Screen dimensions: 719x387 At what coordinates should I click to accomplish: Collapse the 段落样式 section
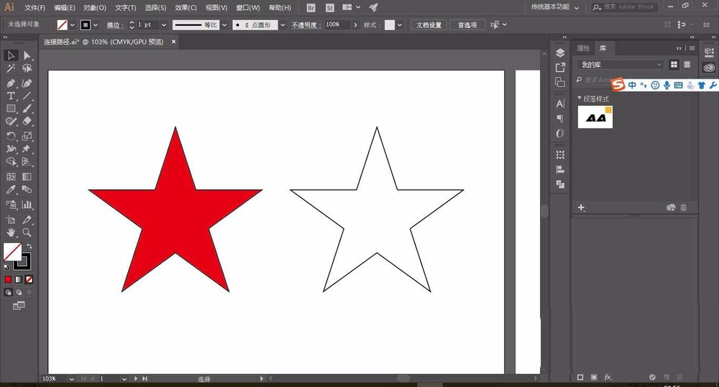(x=580, y=98)
